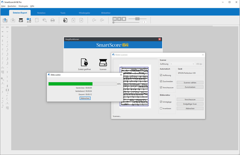The image size is (240, 155).
Task: Click the playback position slider knob
Action: (x=113, y=22)
